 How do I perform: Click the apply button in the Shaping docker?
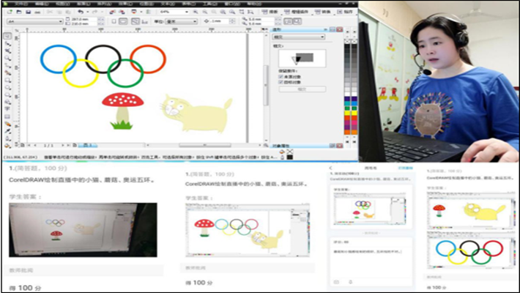click(x=302, y=89)
